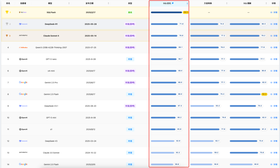Click the 类型 column header

130,3
